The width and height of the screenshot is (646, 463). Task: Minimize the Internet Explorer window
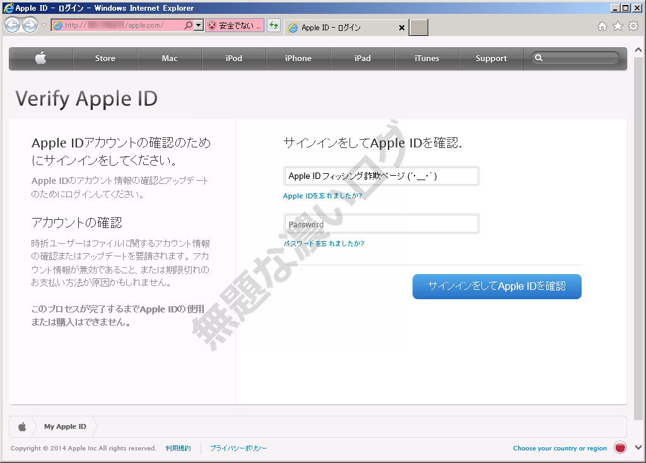[615, 8]
